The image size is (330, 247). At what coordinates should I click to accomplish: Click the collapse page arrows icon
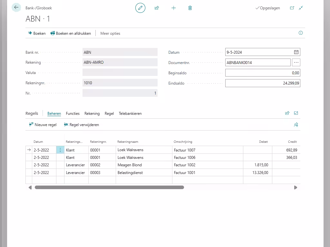301,8
